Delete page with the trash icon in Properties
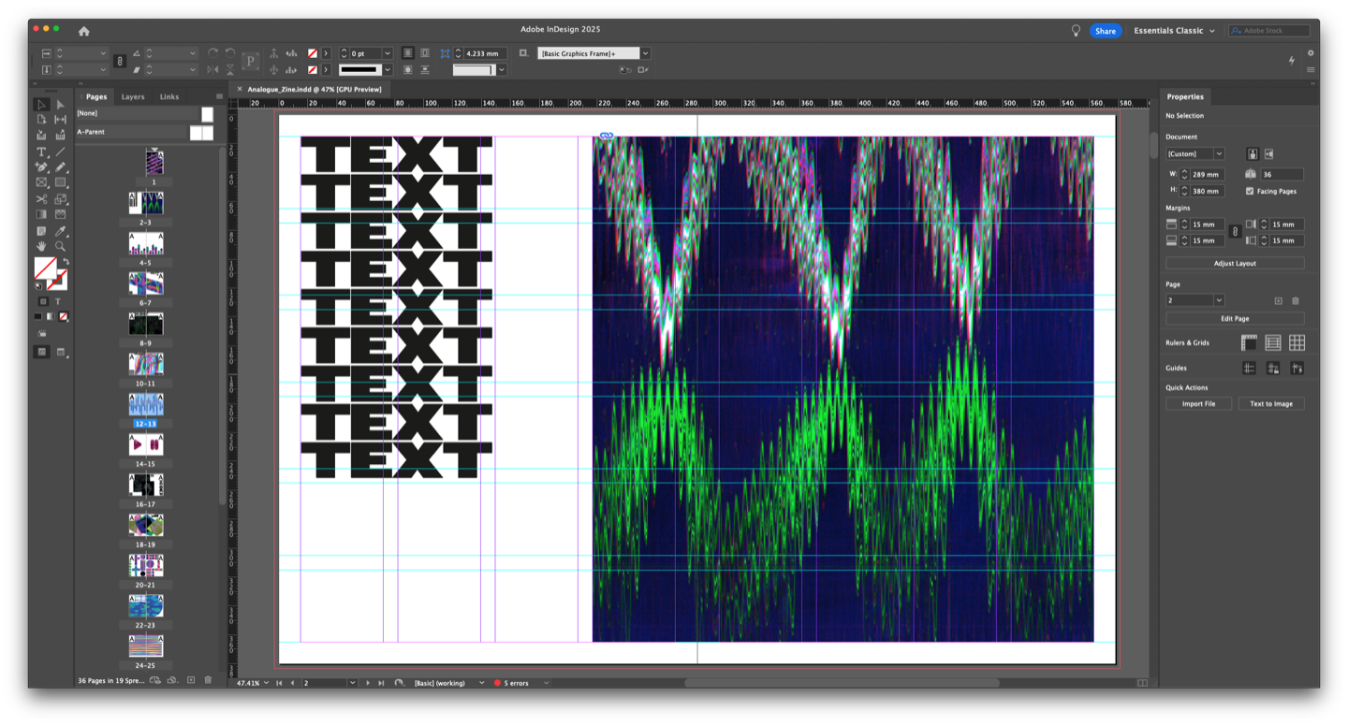Viewport: 1348px width, 725px height. tap(1296, 300)
